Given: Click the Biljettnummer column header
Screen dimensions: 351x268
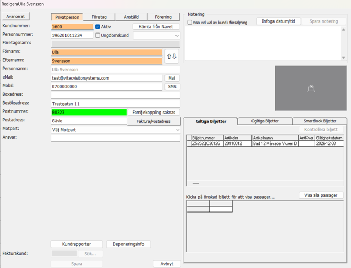Looking at the screenshot, I should click(x=207, y=138).
